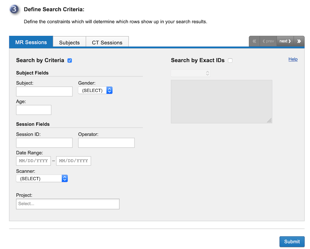The height and width of the screenshot is (249, 310).
Task: Jump to first tab with double-left arrow
Action: [255, 41]
